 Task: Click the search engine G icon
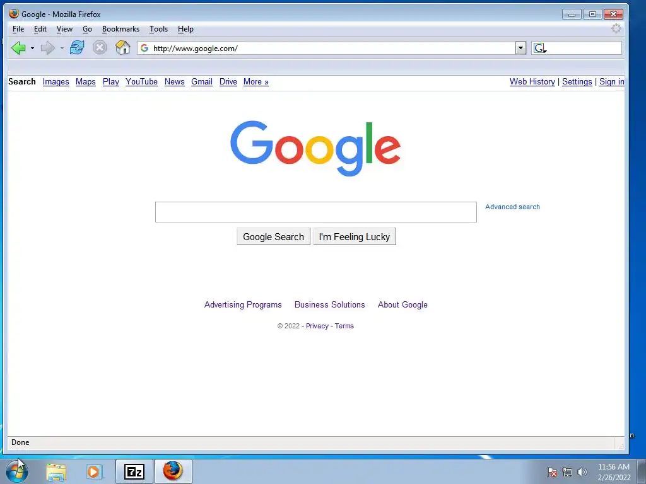coord(540,48)
